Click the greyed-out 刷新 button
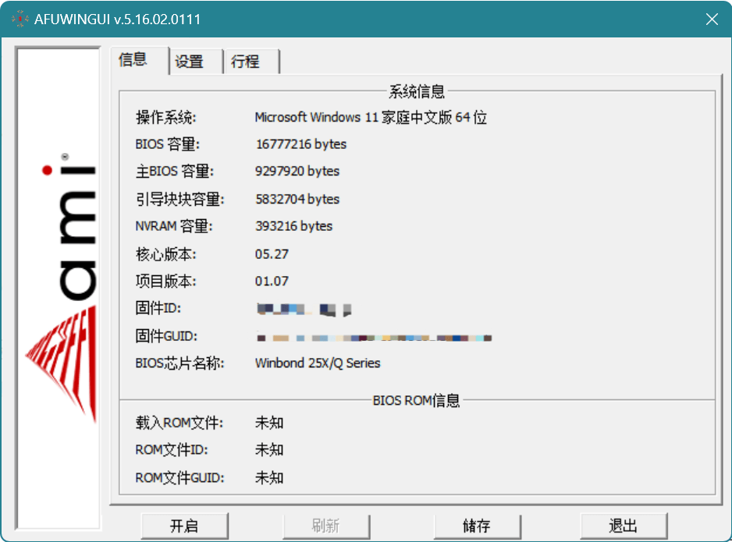Screen dimensions: 732x542 [325, 526]
